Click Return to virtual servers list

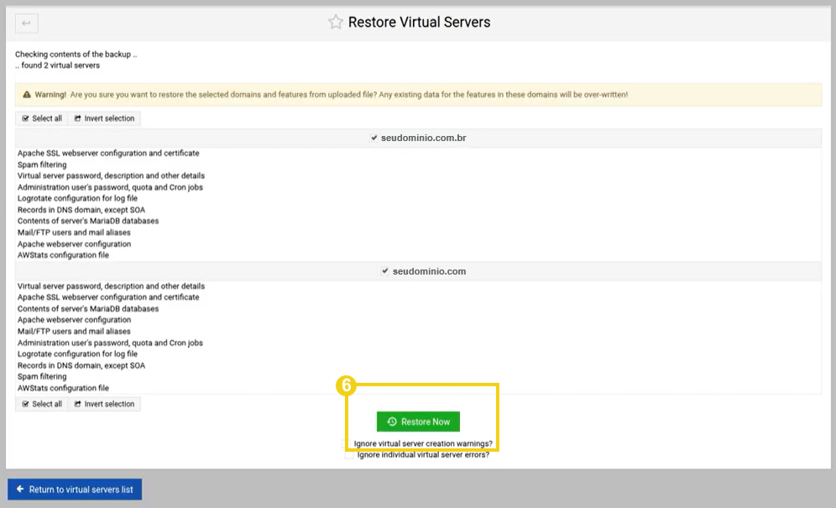point(74,489)
